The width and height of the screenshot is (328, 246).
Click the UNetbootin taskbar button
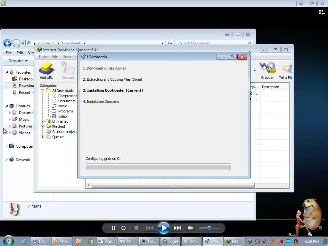pos(213,241)
